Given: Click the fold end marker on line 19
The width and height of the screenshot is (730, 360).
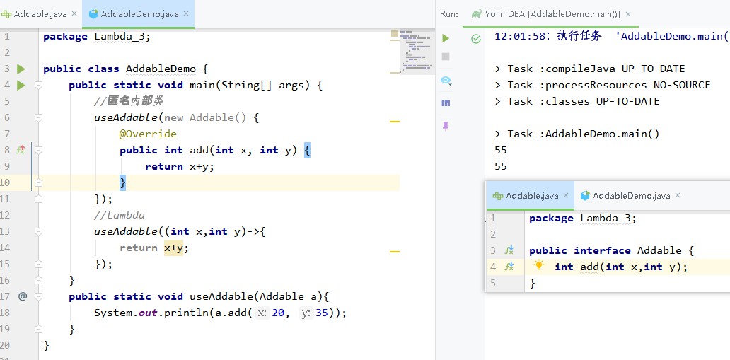Looking at the screenshot, I should (38, 329).
